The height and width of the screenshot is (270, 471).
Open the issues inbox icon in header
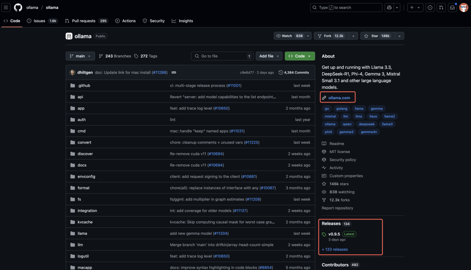[430, 7]
